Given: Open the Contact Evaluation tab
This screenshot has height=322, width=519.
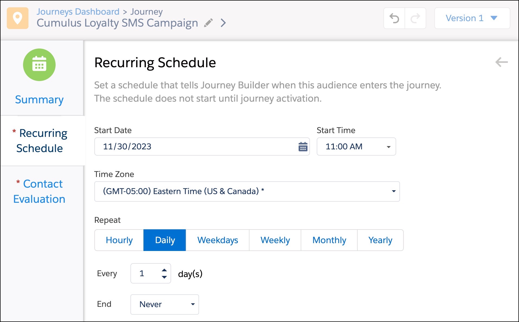Looking at the screenshot, I should [x=39, y=191].
